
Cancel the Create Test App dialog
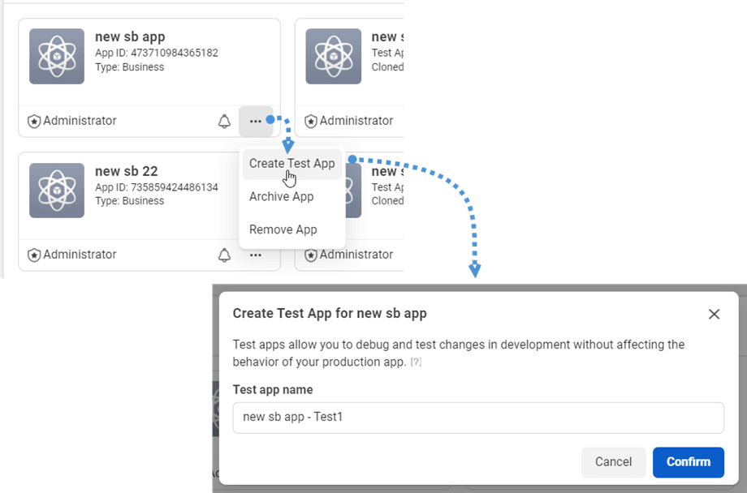[613, 462]
